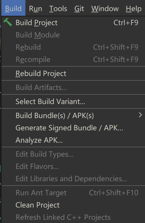Click Refresh Linked C++ Projects entry
The image size is (145, 223).
coord(73,217)
